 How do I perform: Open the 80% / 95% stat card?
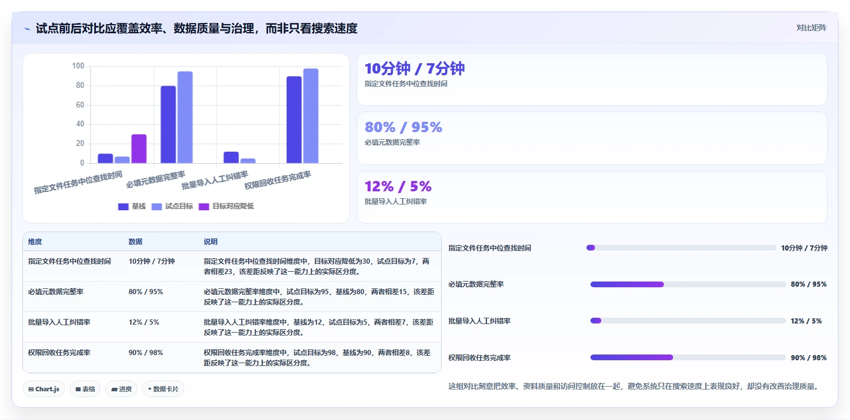[x=592, y=138]
